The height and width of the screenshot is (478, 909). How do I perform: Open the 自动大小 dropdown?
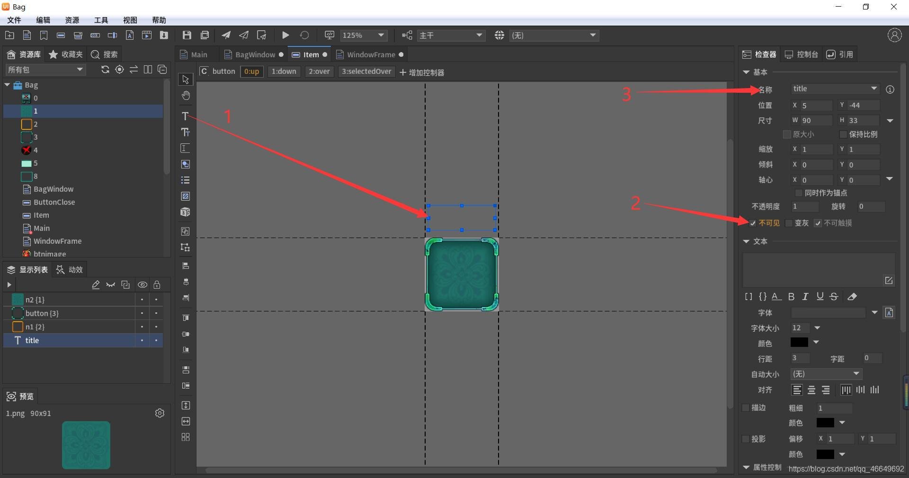[x=826, y=374]
